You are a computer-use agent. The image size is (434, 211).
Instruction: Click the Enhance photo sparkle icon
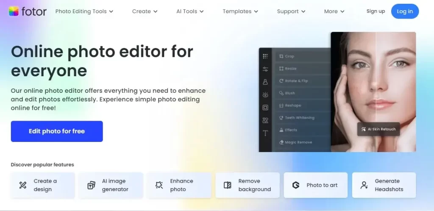pos(159,185)
